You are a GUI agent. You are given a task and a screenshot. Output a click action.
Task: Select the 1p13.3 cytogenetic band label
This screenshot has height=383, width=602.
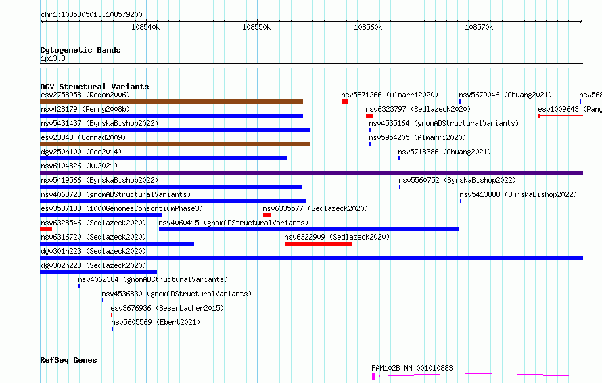pos(53,58)
